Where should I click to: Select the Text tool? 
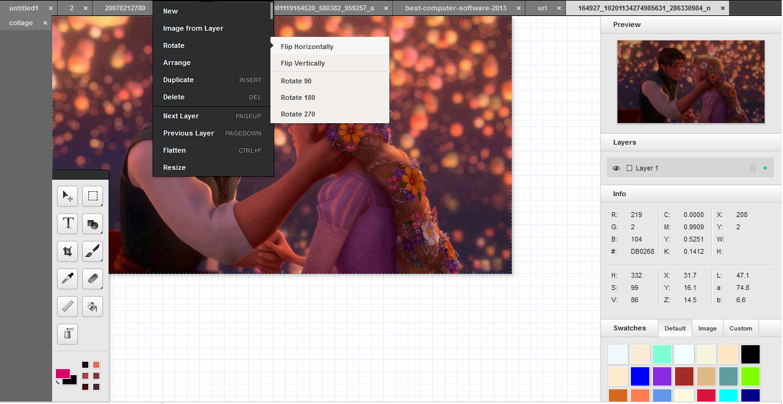pyautogui.click(x=67, y=224)
